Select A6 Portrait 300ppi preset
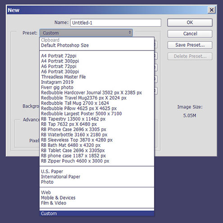 coord(97,72)
